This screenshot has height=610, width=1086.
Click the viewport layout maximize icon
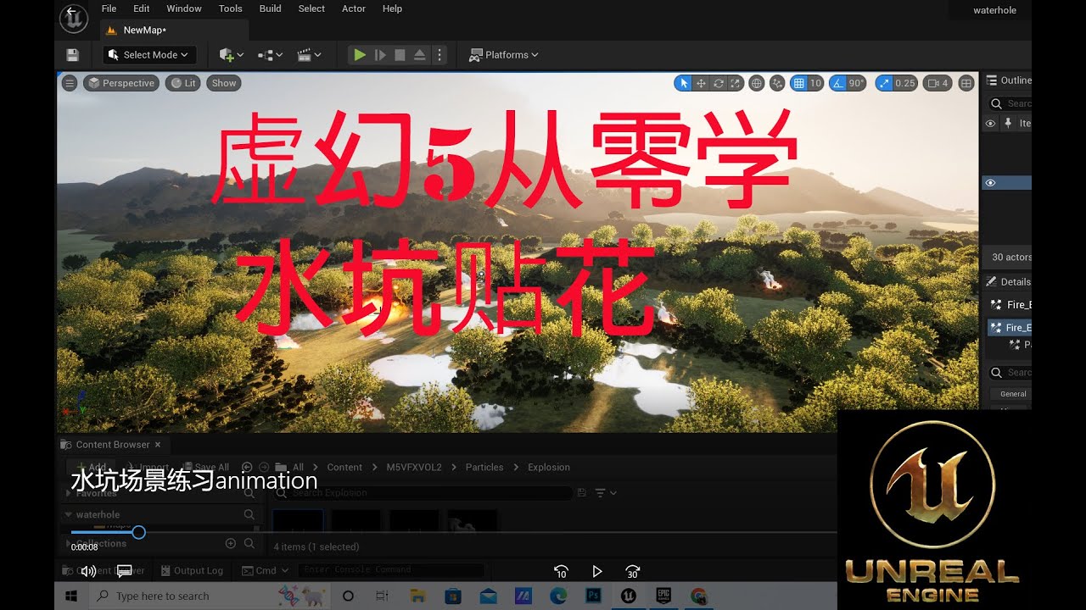tap(966, 83)
